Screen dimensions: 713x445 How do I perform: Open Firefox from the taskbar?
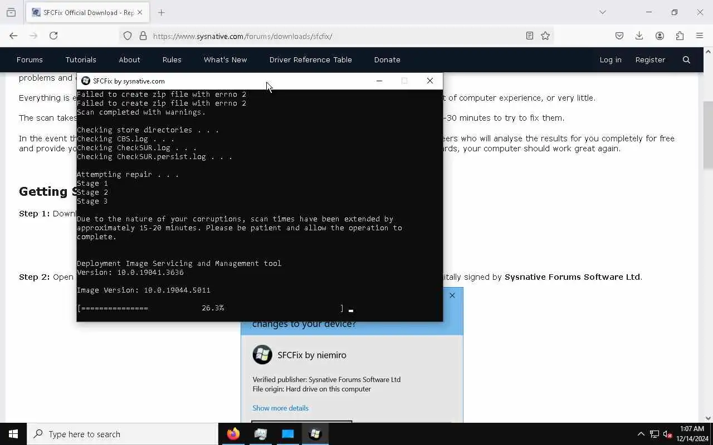tap(233, 434)
